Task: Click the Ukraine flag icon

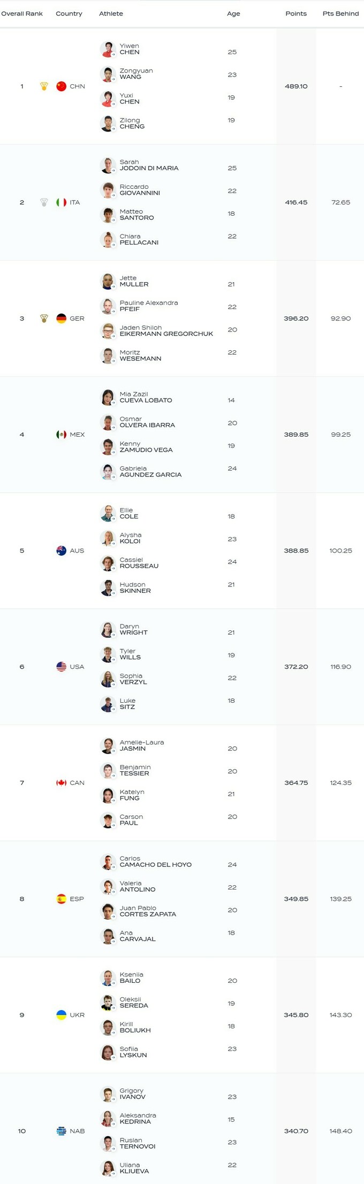Action: pyautogui.click(x=62, y=1015)
